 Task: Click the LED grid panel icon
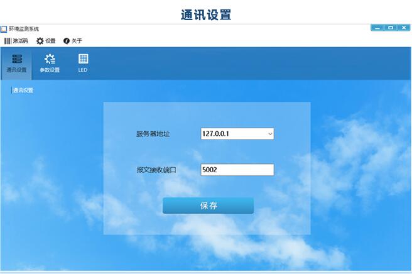click(x=83, y=58)
